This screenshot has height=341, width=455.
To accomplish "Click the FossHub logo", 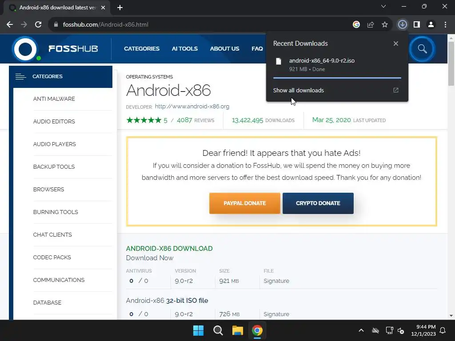I will click(x=55, y=48).
